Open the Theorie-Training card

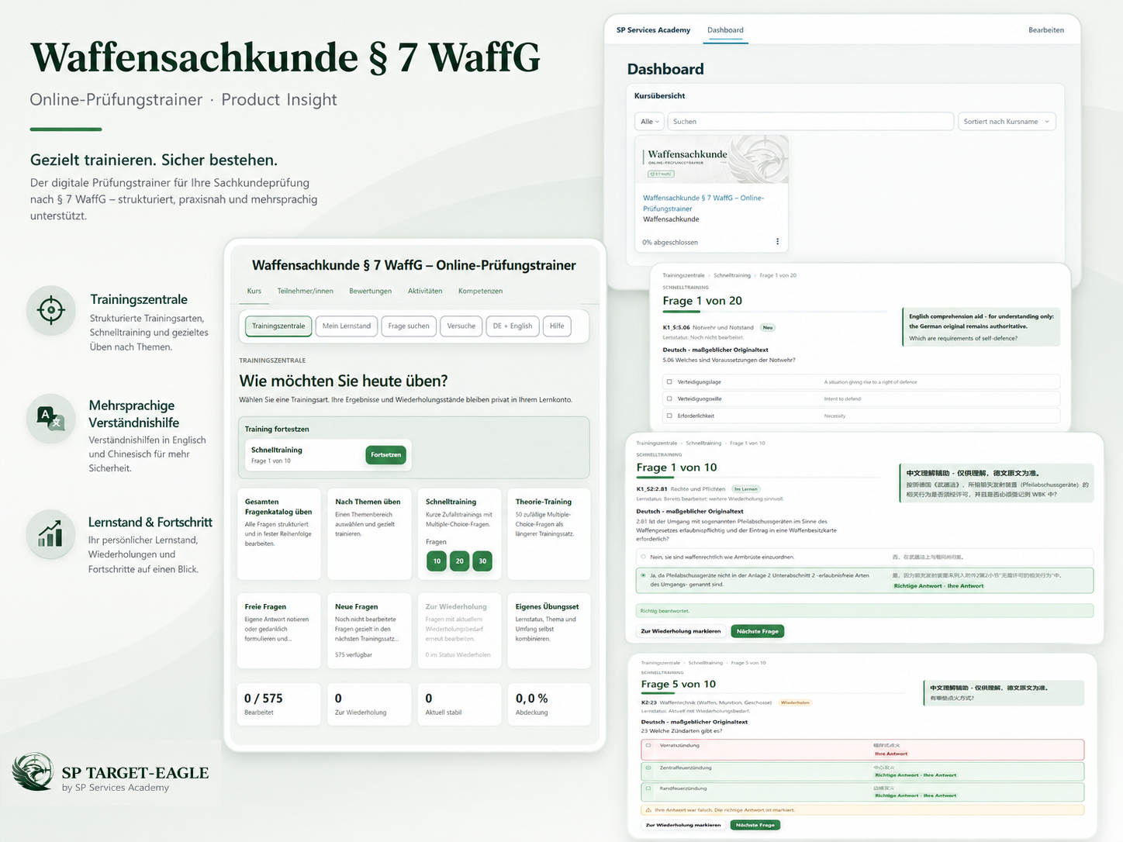[549, 533]
